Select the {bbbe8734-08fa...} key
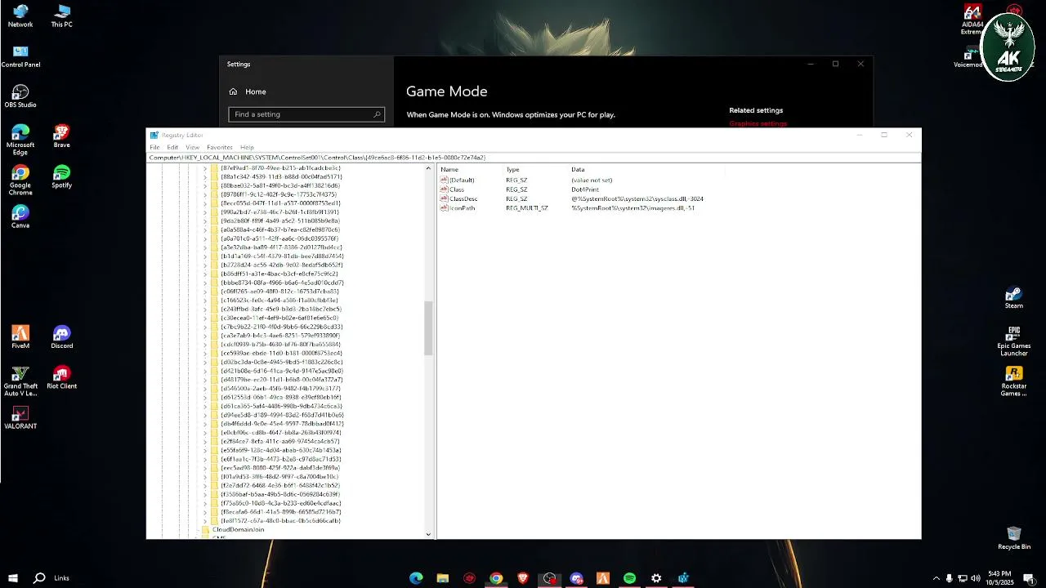Screen dimensions: 1046x588 coord(282,282)
